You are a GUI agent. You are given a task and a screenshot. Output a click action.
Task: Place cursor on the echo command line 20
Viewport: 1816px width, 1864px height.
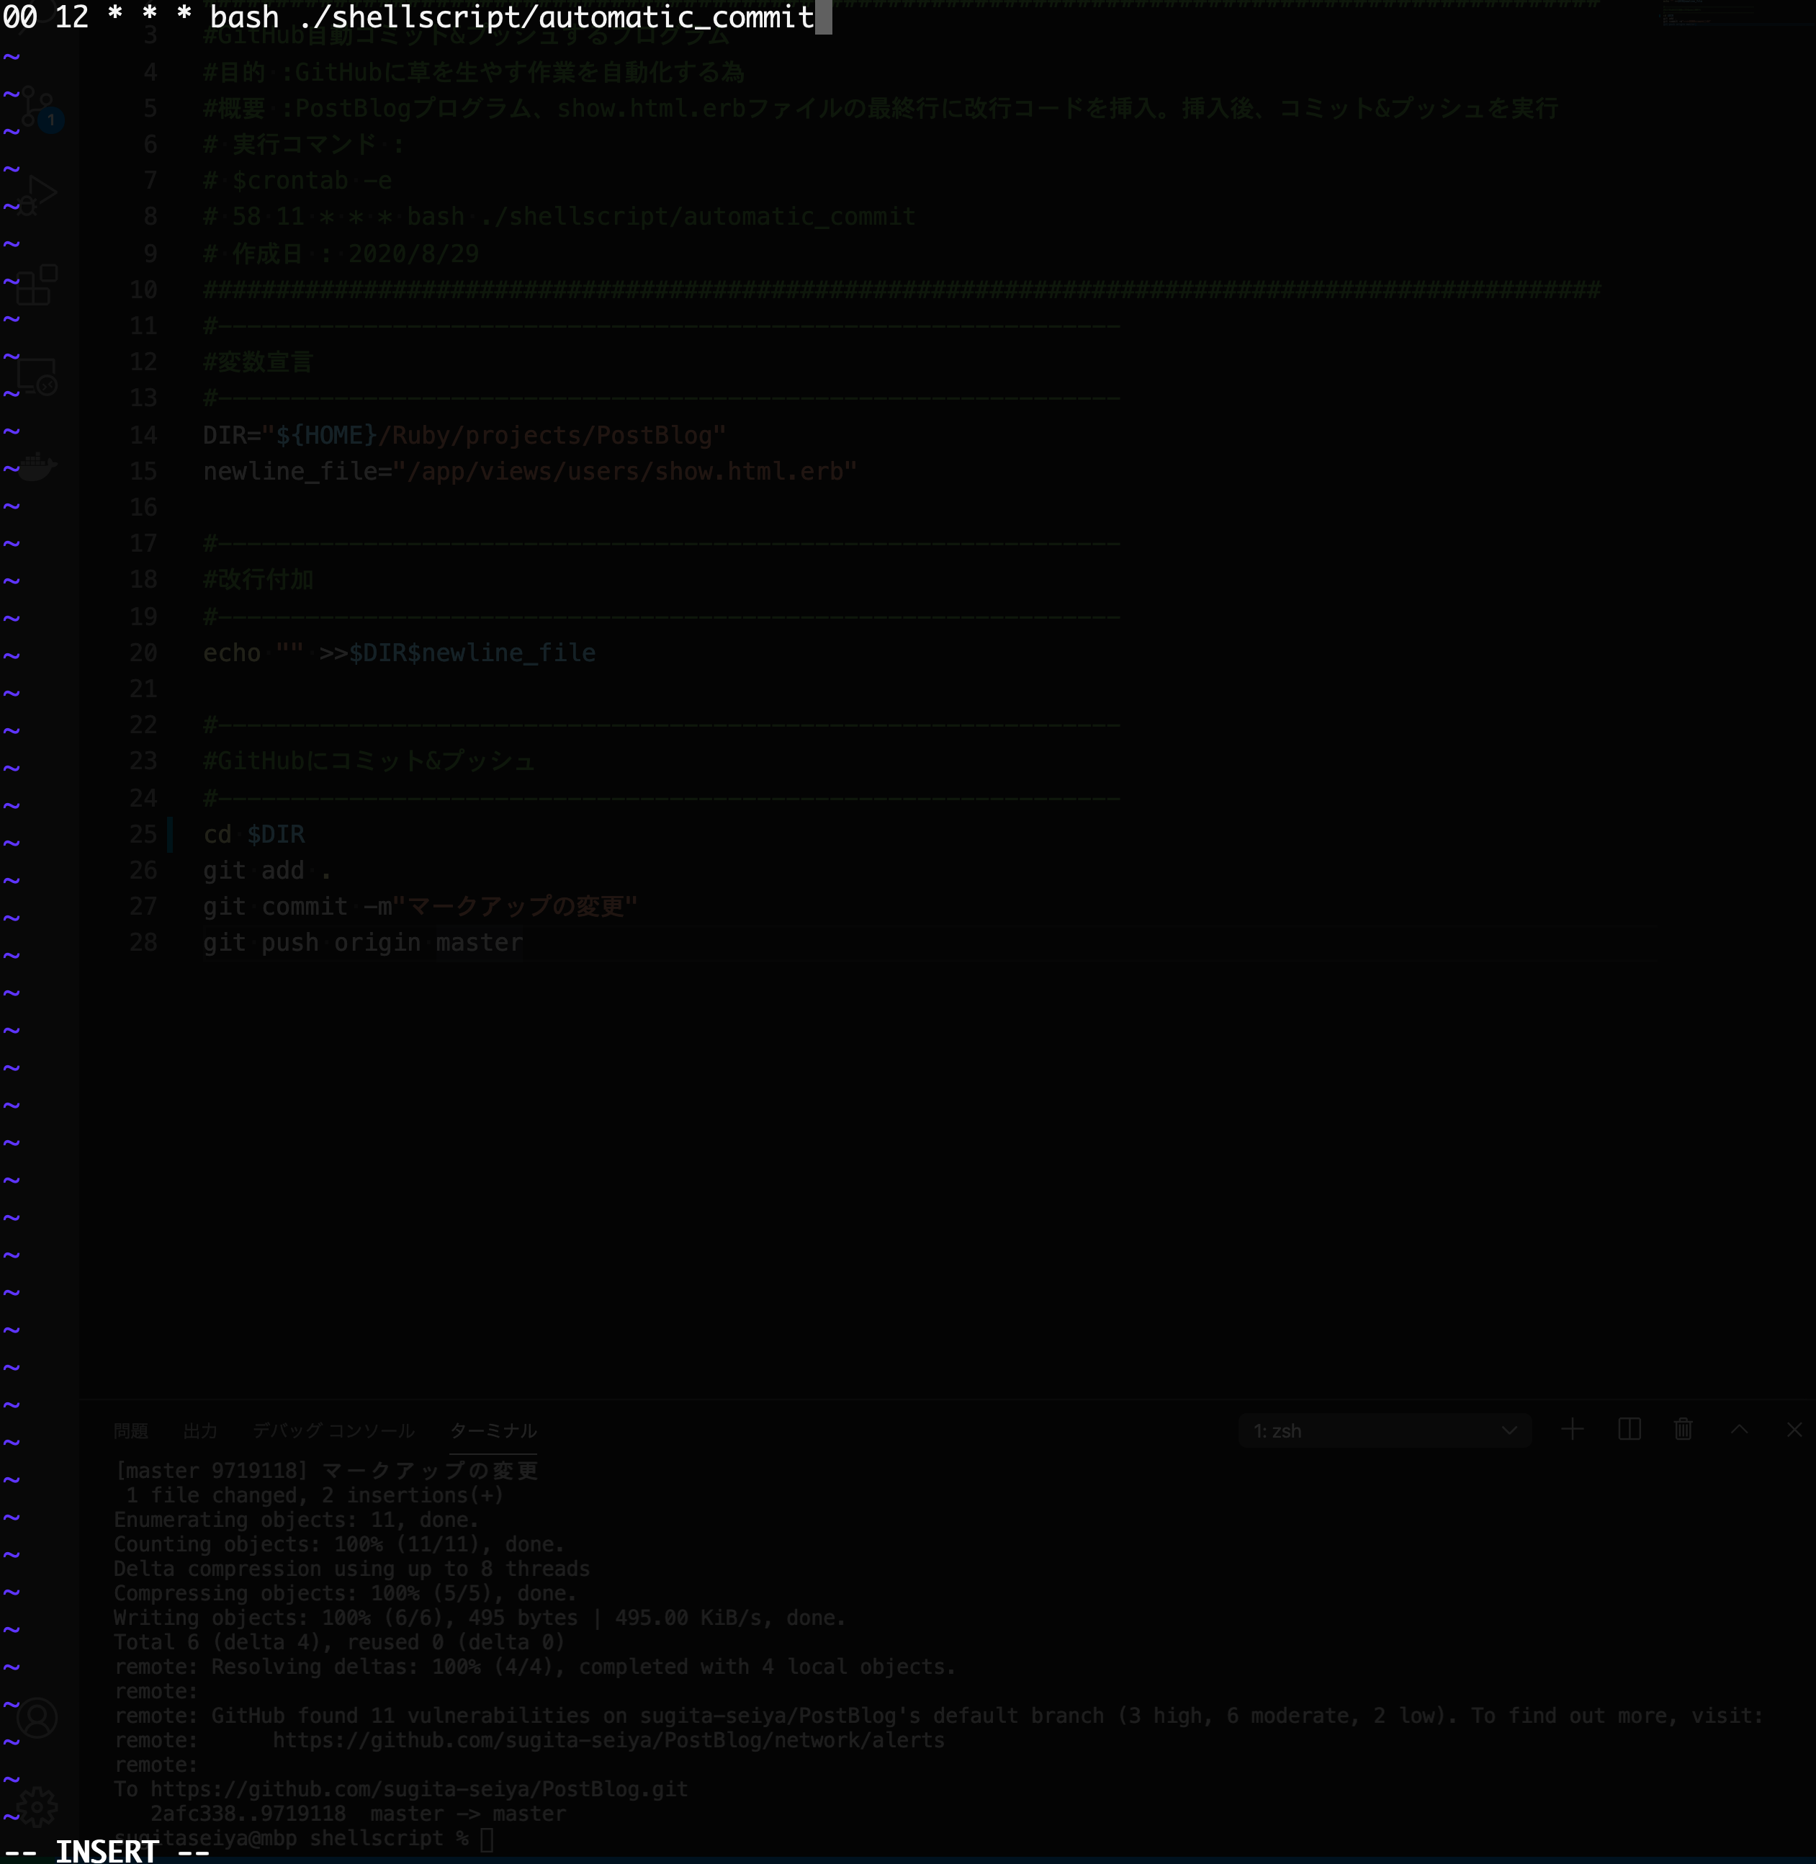(x=399, y=653)
